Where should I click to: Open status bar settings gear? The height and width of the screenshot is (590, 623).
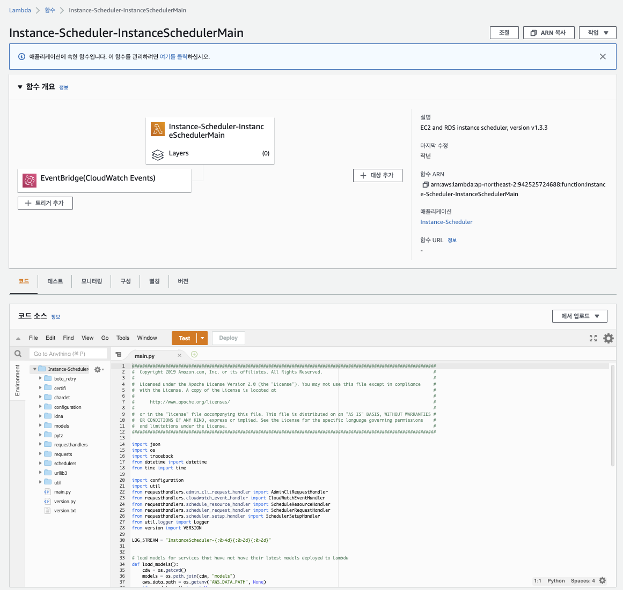click(x=602, y=580)
